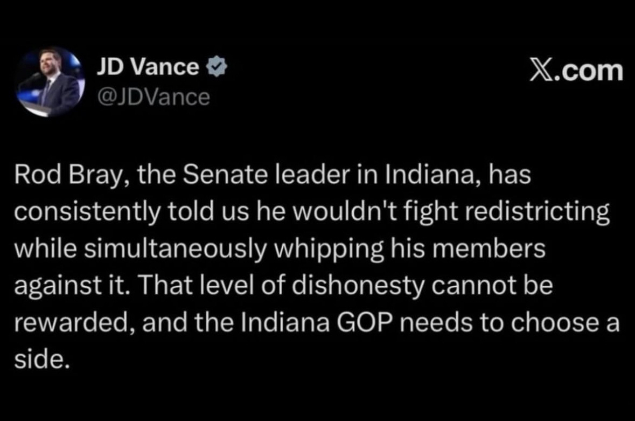This screenshot has height=421, width=635.
Task: Click the JD Vance profile picture
Action: [48, 82]
